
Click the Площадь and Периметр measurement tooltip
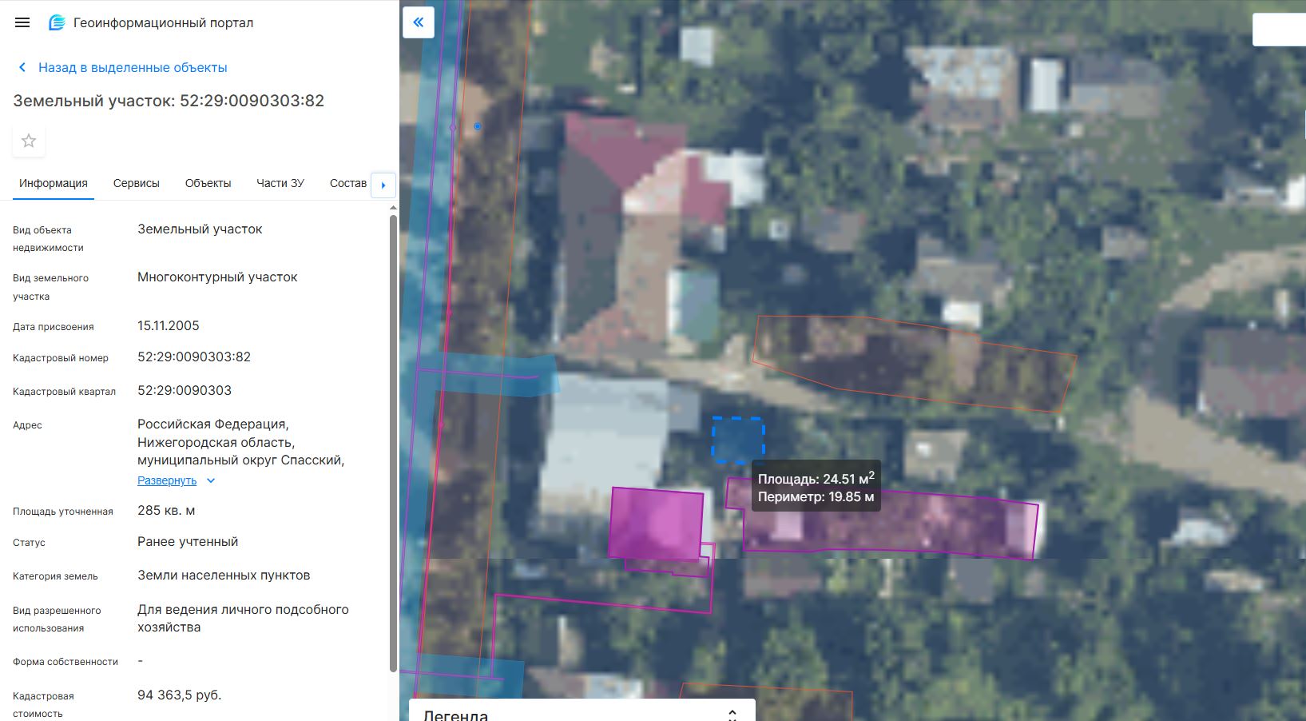[816, 488]
